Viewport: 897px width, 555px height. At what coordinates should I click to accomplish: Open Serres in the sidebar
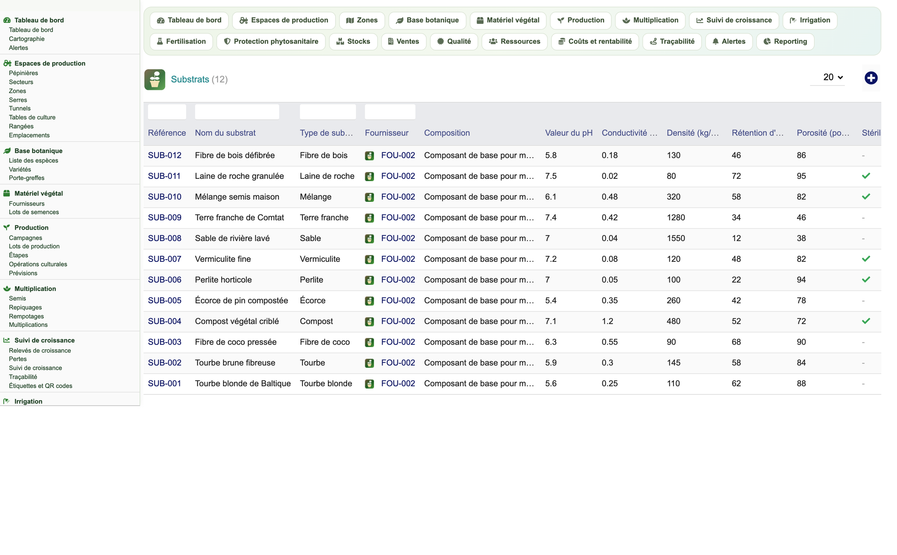click(x=18, y=100)
